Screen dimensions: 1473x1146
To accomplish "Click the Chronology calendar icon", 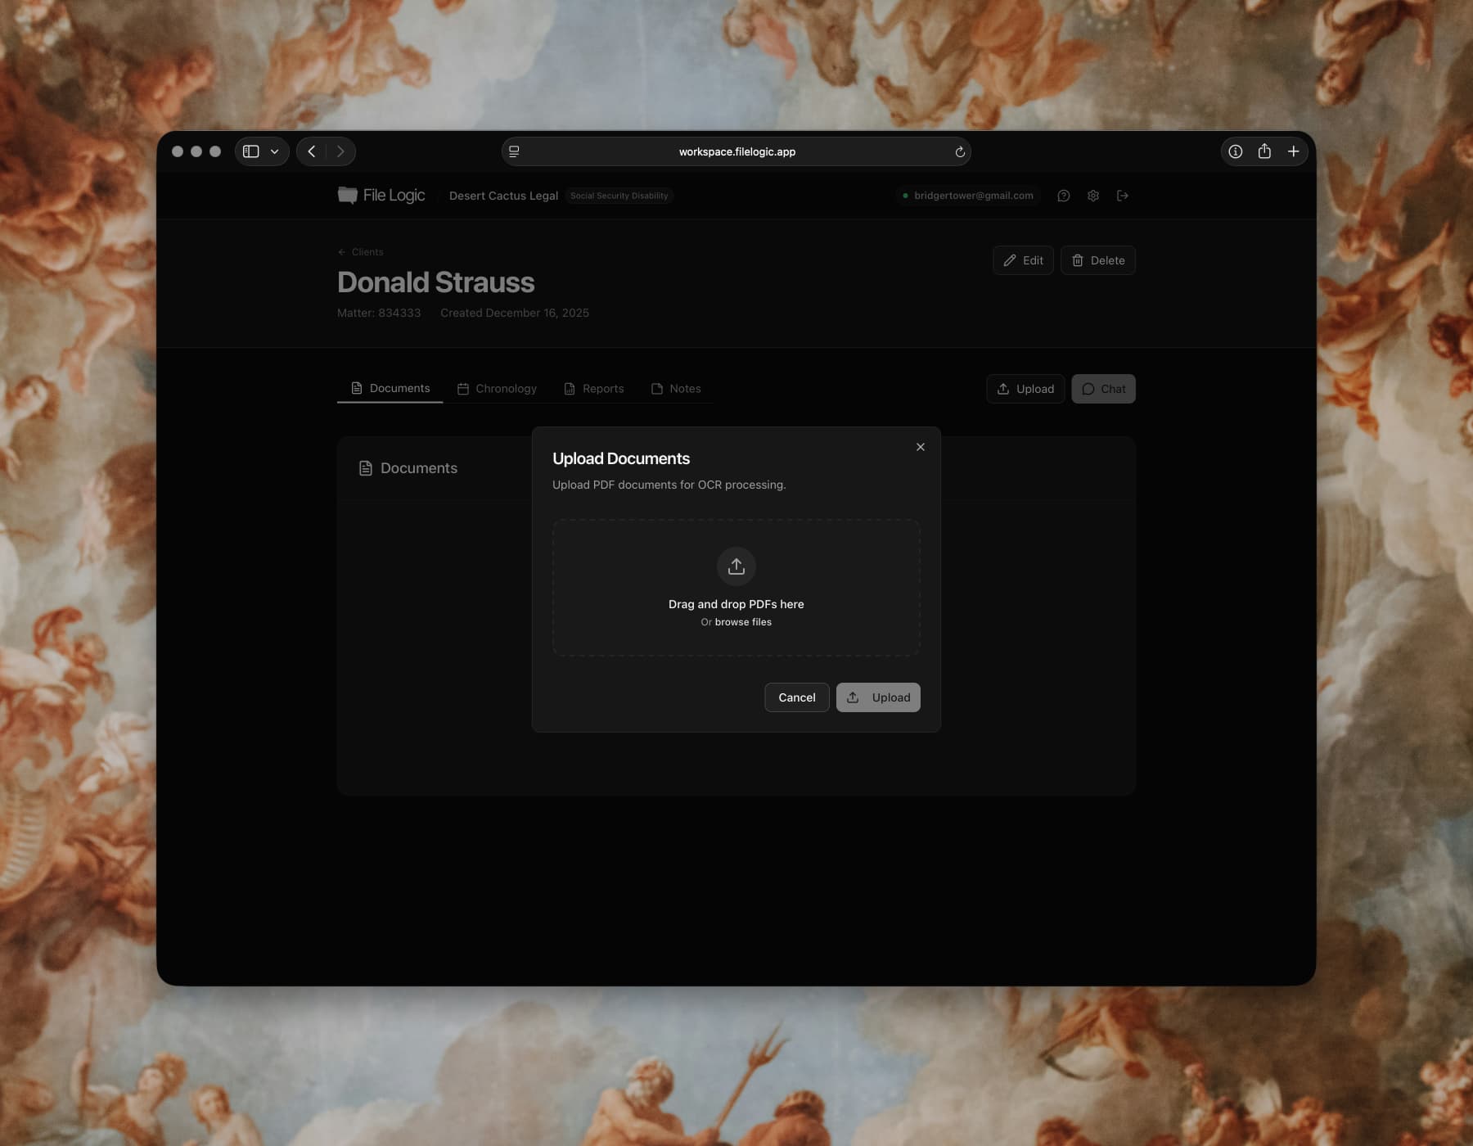I will coord(463,389).
